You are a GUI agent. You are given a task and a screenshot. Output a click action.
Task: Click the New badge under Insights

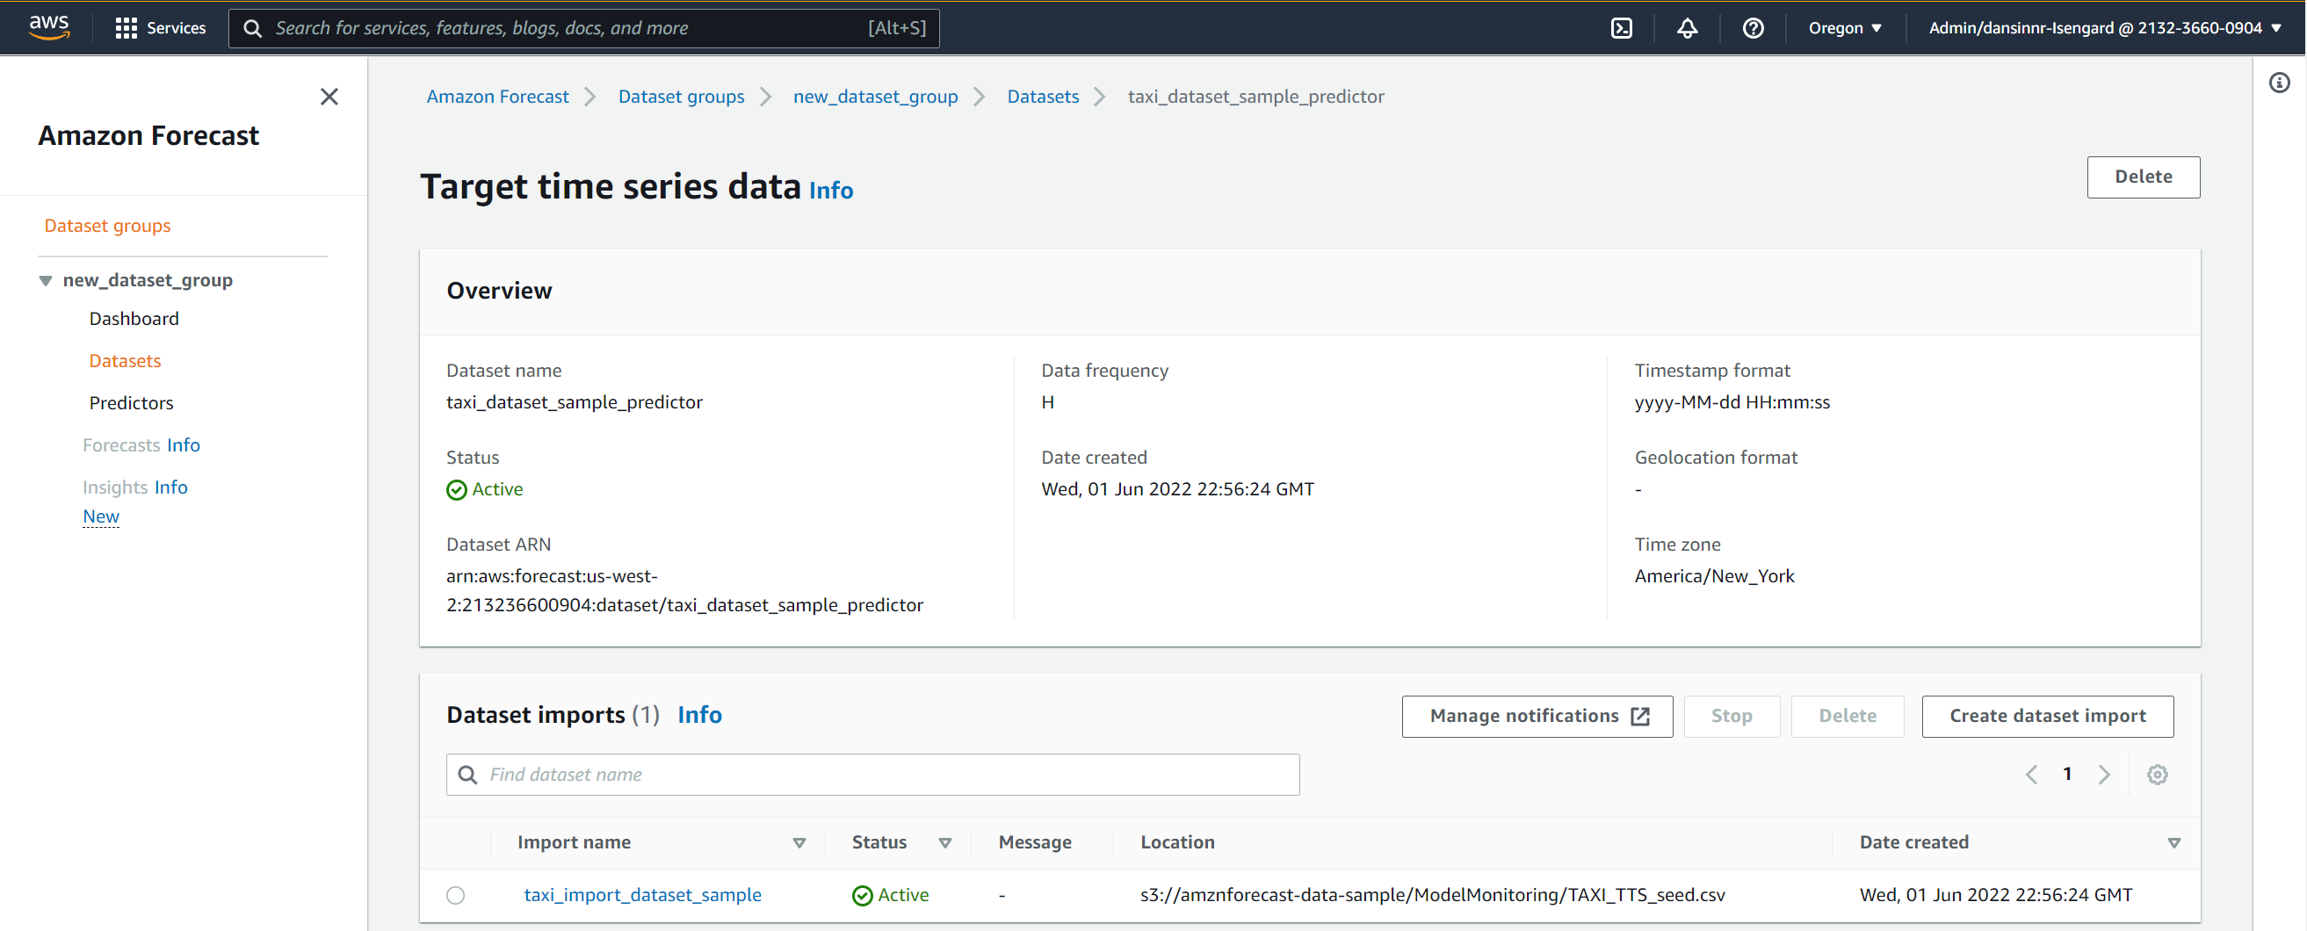[x=101, y=516]
